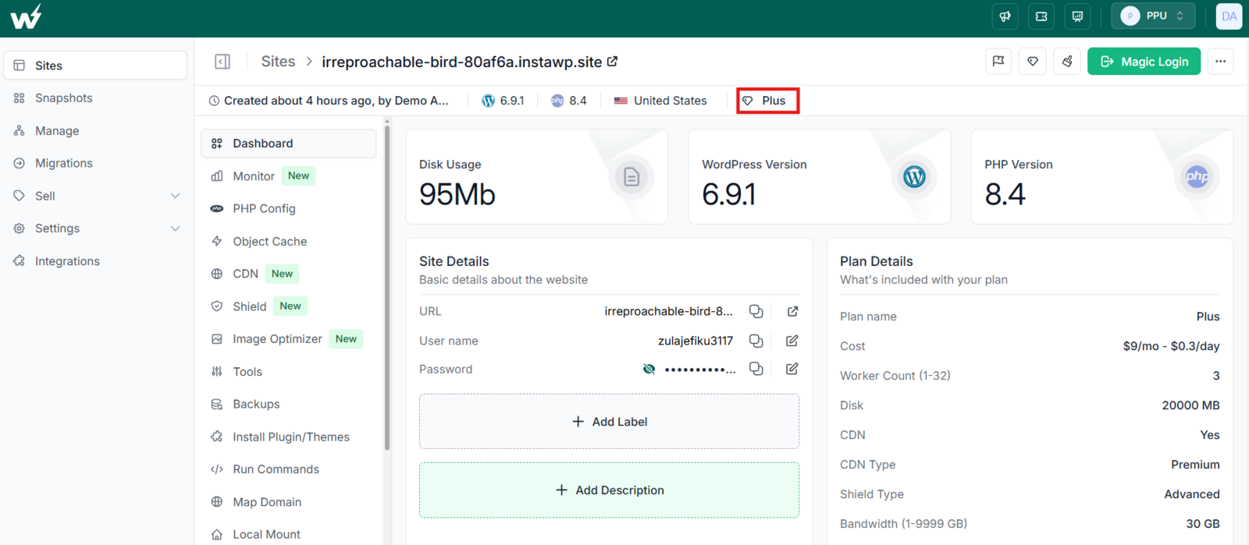Viewport: 1249px width, 545px height.
Task: Click the Plus plan badge
Action: 767,101
